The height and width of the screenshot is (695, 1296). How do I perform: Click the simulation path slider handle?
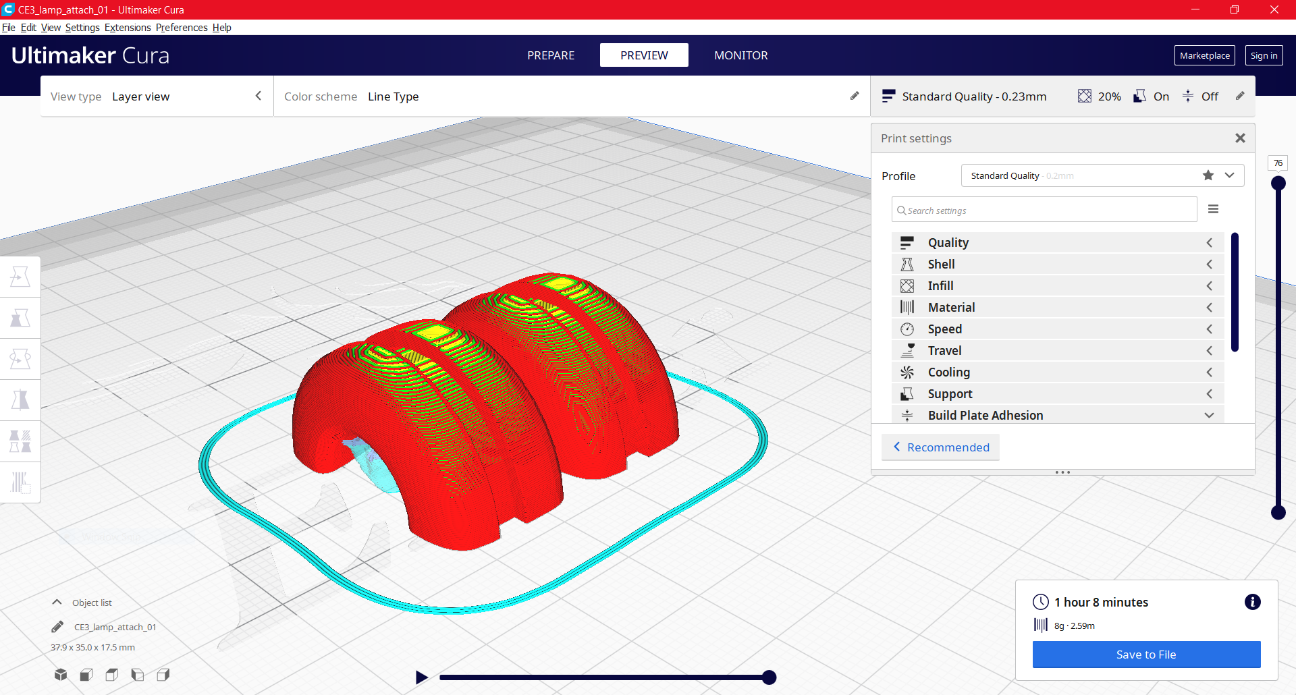[x=769, y=677]
